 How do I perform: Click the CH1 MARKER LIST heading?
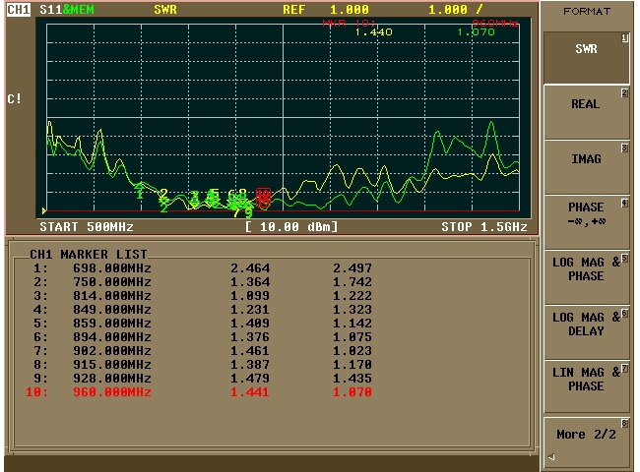pos(89,255)
